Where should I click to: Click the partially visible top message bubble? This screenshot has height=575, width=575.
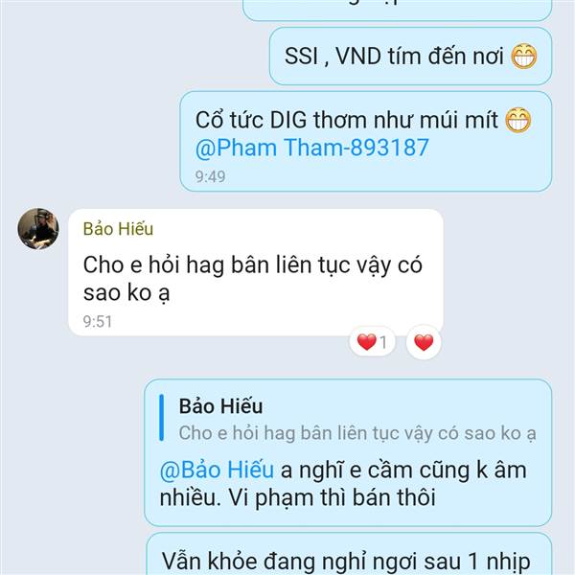[397, 11]
